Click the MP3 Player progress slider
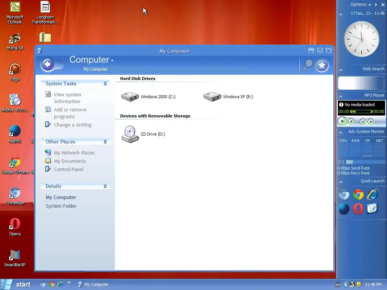The width and height of the screenshot is (387, 290). [x=361, y=112]
